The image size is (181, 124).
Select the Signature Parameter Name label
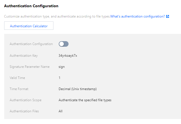coord(29,67)
